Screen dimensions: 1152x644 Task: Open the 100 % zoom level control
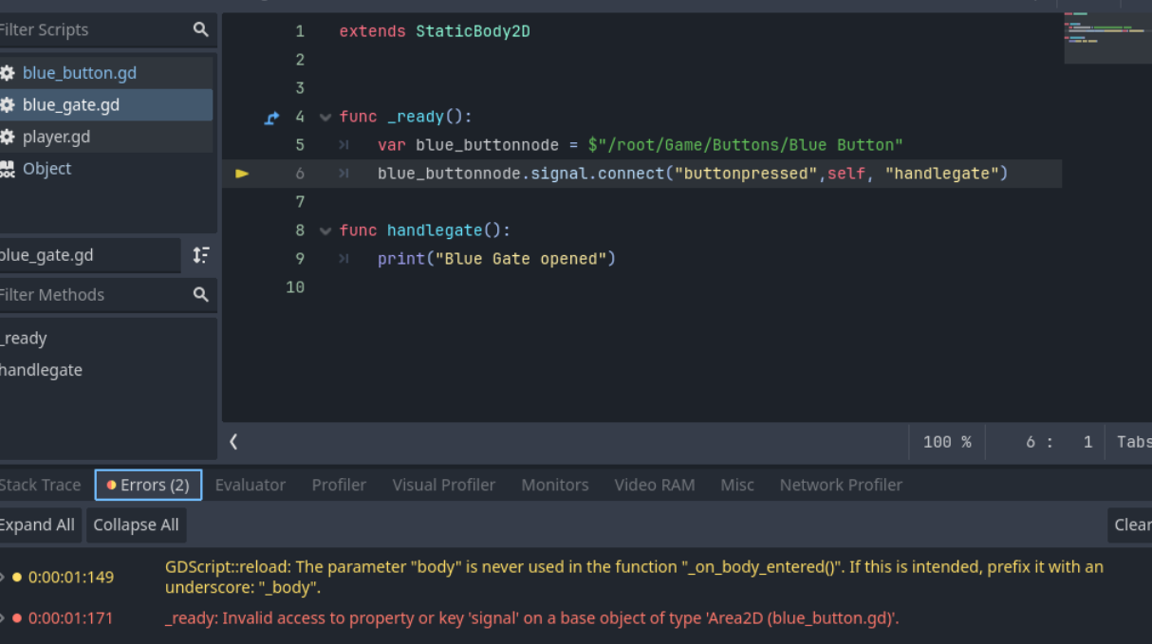click(x=947, y=442)
